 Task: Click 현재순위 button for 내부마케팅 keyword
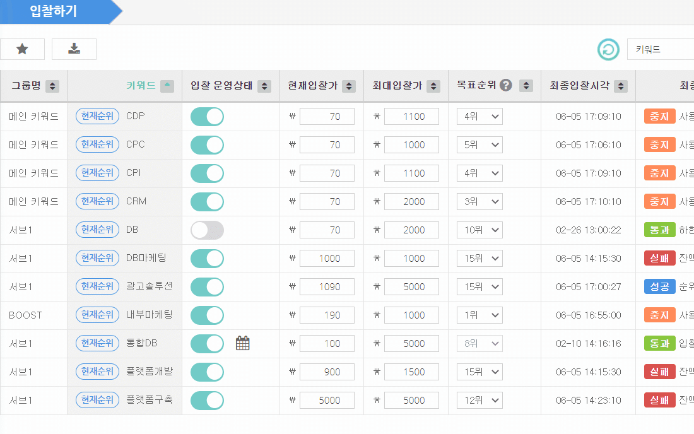coord(97,315)
